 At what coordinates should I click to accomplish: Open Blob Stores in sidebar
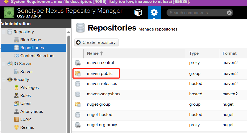31,40
